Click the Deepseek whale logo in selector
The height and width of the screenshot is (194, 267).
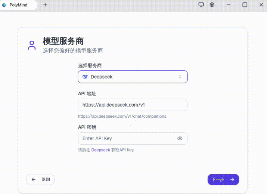click(x=85, y=77)
